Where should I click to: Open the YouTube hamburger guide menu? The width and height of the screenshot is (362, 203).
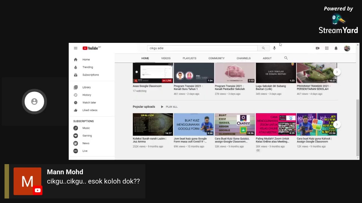(76, 48)
